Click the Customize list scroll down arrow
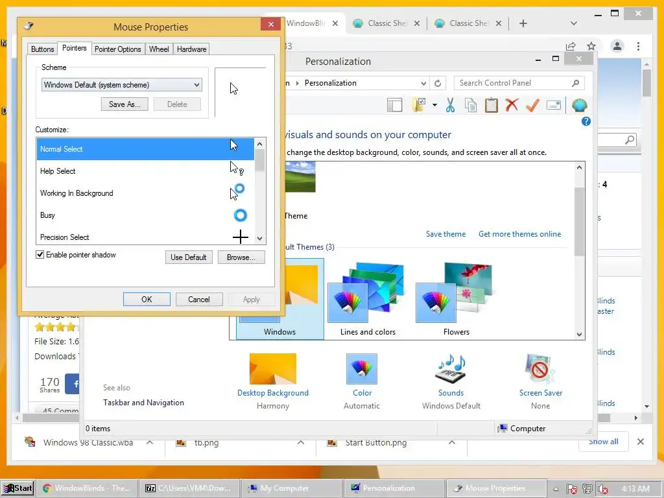Viewport: 664px width, 498px height. tap(259, 239)
